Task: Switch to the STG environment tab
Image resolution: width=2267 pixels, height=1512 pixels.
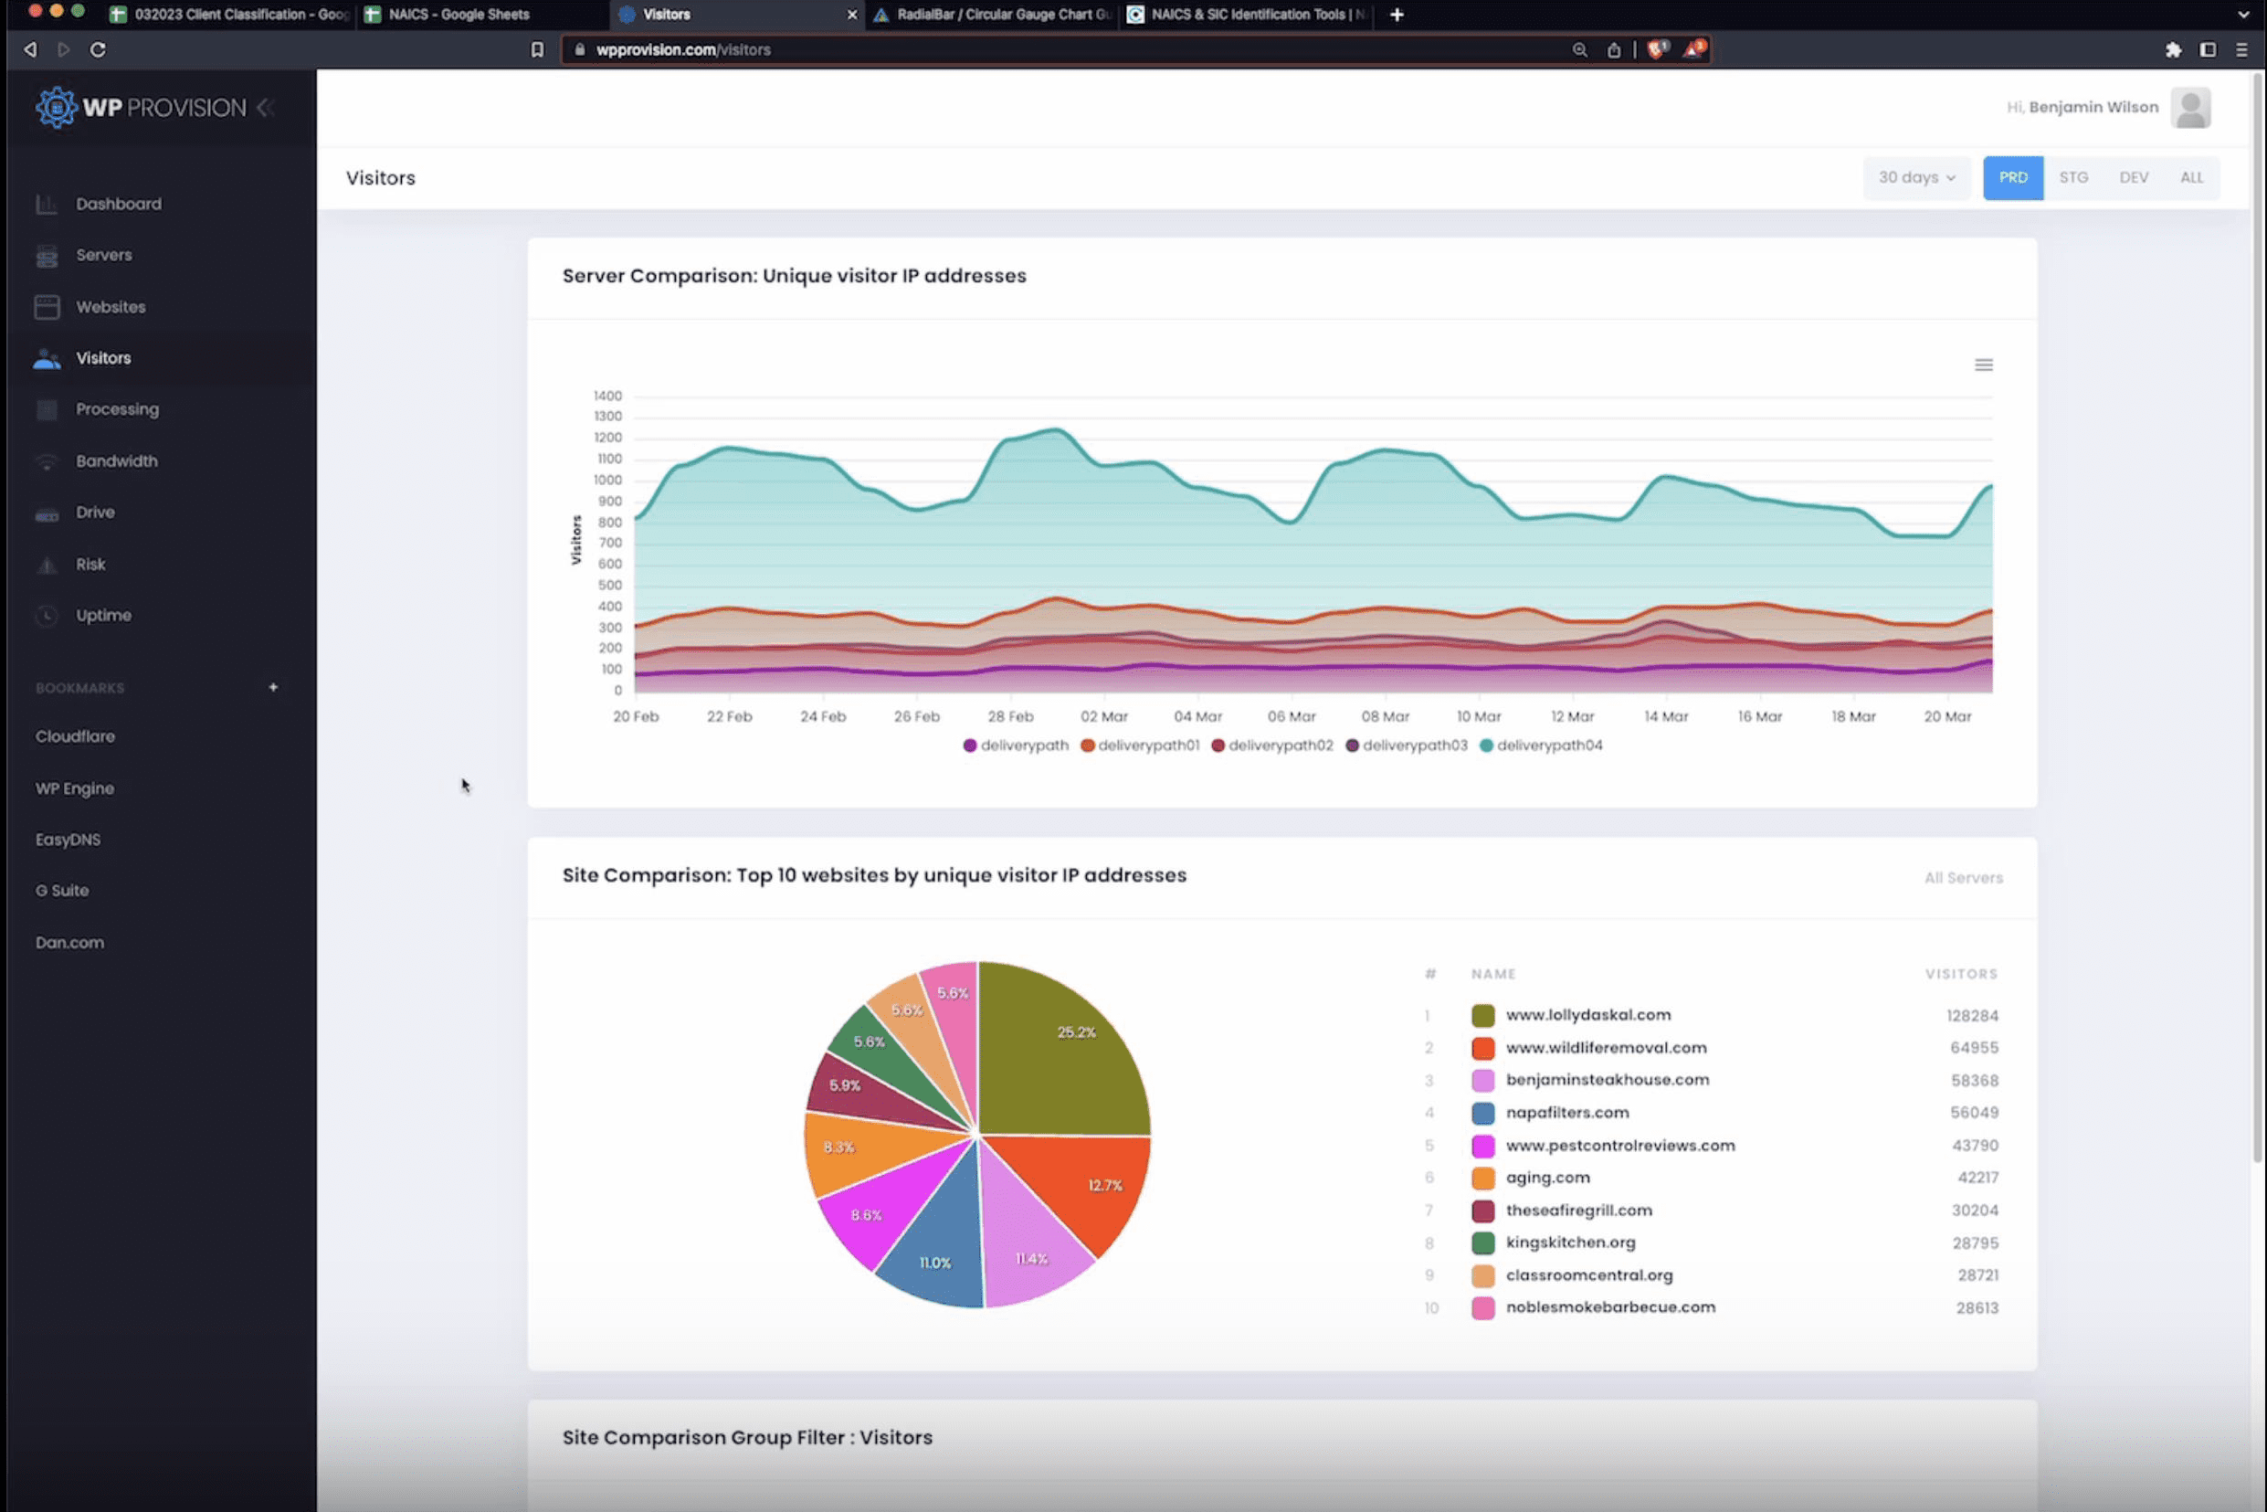Action: pyautogui.click(x=2073, y=177)
